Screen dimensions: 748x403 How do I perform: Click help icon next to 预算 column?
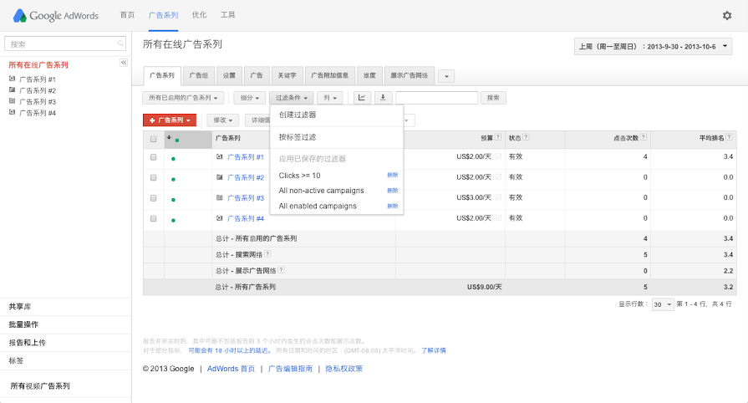pyautogui.click(x=498, y=138)
